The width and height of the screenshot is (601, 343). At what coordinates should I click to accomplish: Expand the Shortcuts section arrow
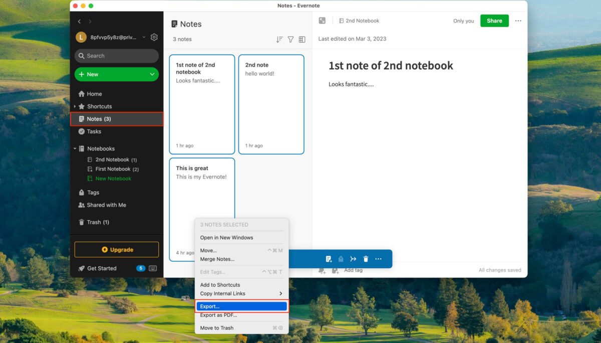point(75,106)
